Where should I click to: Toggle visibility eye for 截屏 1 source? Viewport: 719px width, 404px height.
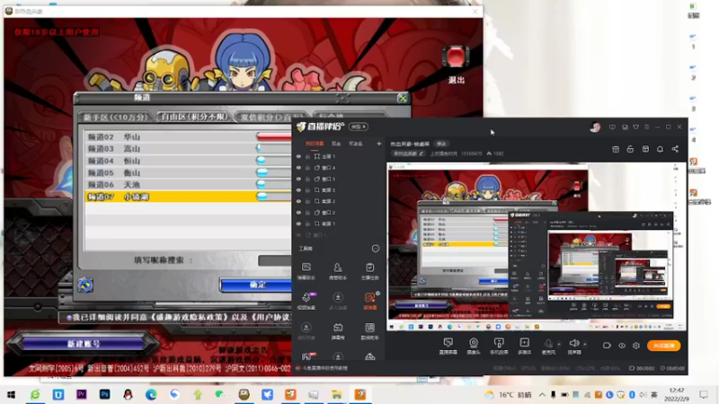[x=298, y=224]
